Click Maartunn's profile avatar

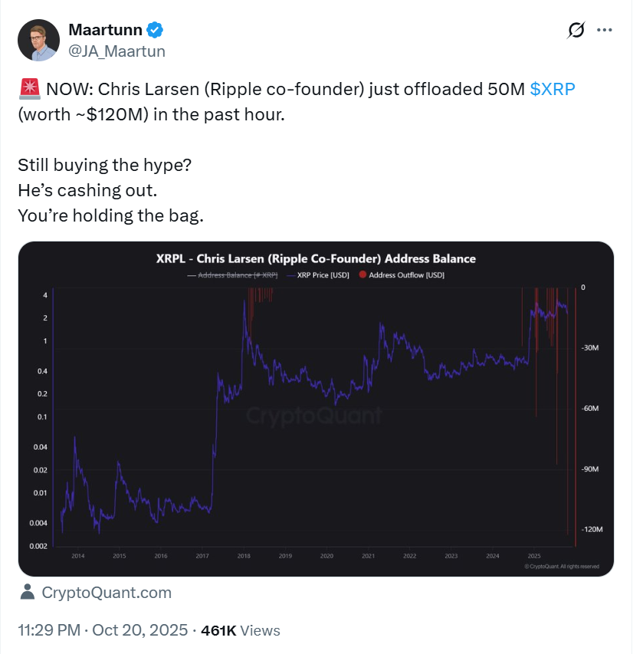point(37,39)
